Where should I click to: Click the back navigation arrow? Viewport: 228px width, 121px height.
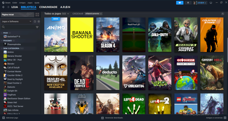pos(3,7)
